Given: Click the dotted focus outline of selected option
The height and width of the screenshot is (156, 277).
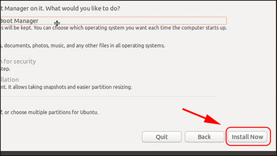Looking at the screenshot, I should click(114, 20).
